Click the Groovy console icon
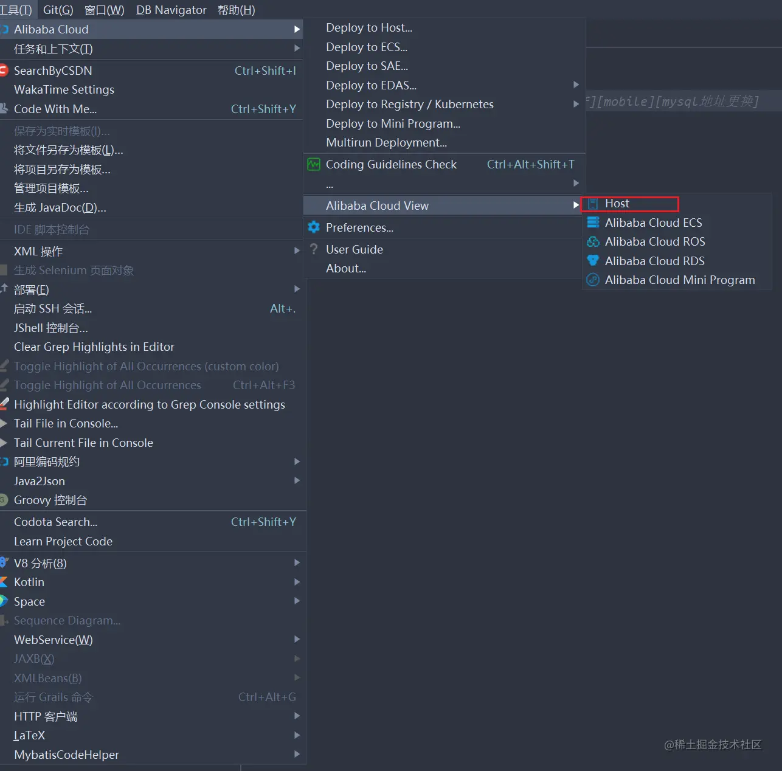This screenshot has width=782, height=771. click(4, 500)
